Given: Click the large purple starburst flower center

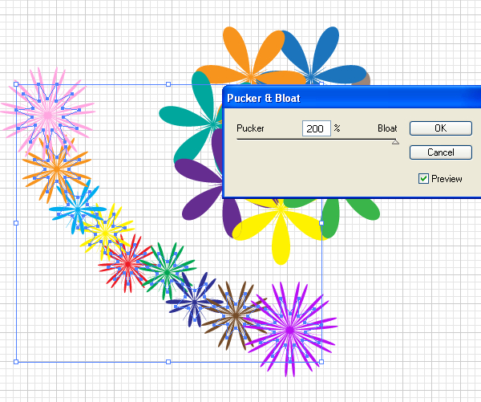Looking at the screenshot, I should [290, 330].
